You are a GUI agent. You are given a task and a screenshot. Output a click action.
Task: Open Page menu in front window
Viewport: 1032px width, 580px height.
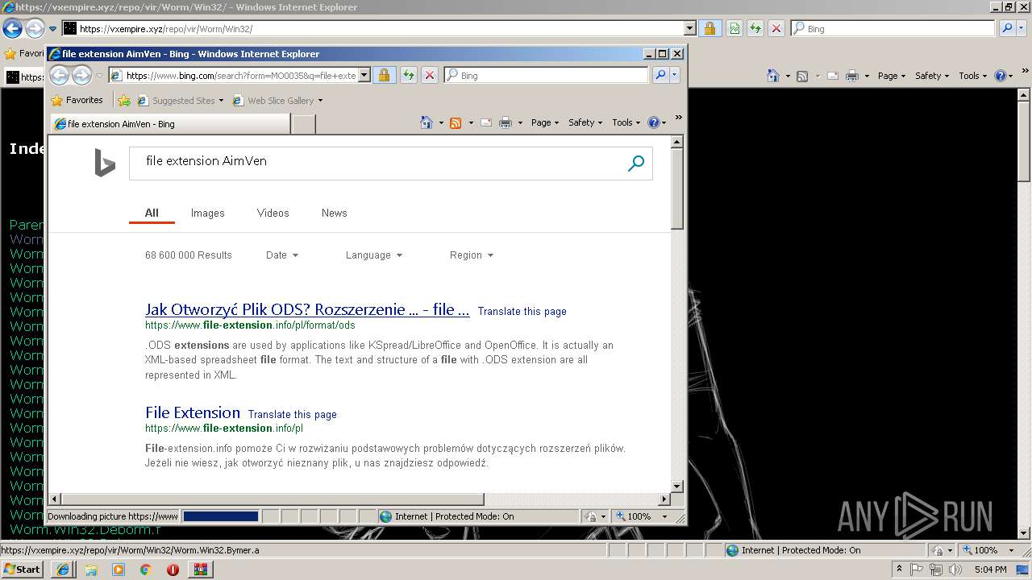545,122
